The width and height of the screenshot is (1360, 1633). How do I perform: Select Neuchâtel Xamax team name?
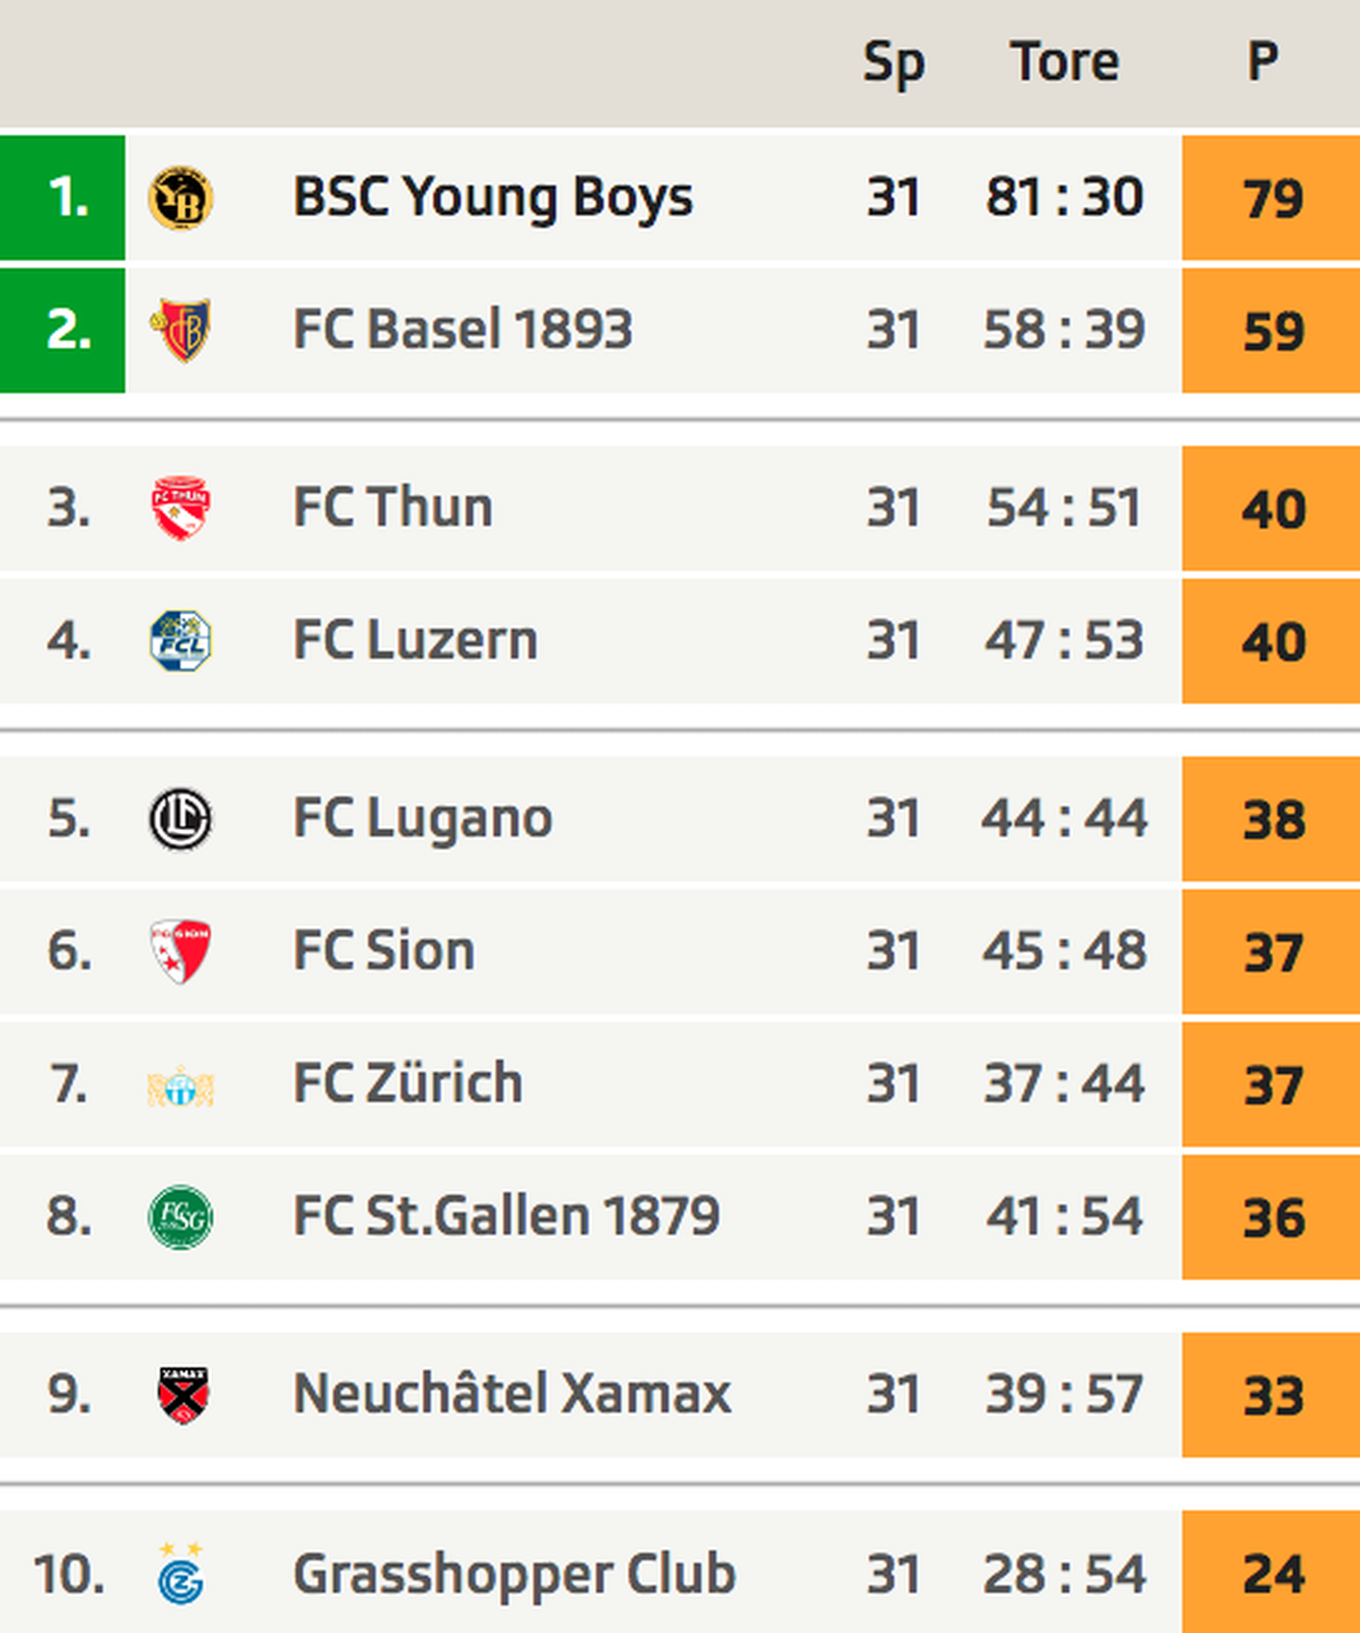tap(512, 1394)
